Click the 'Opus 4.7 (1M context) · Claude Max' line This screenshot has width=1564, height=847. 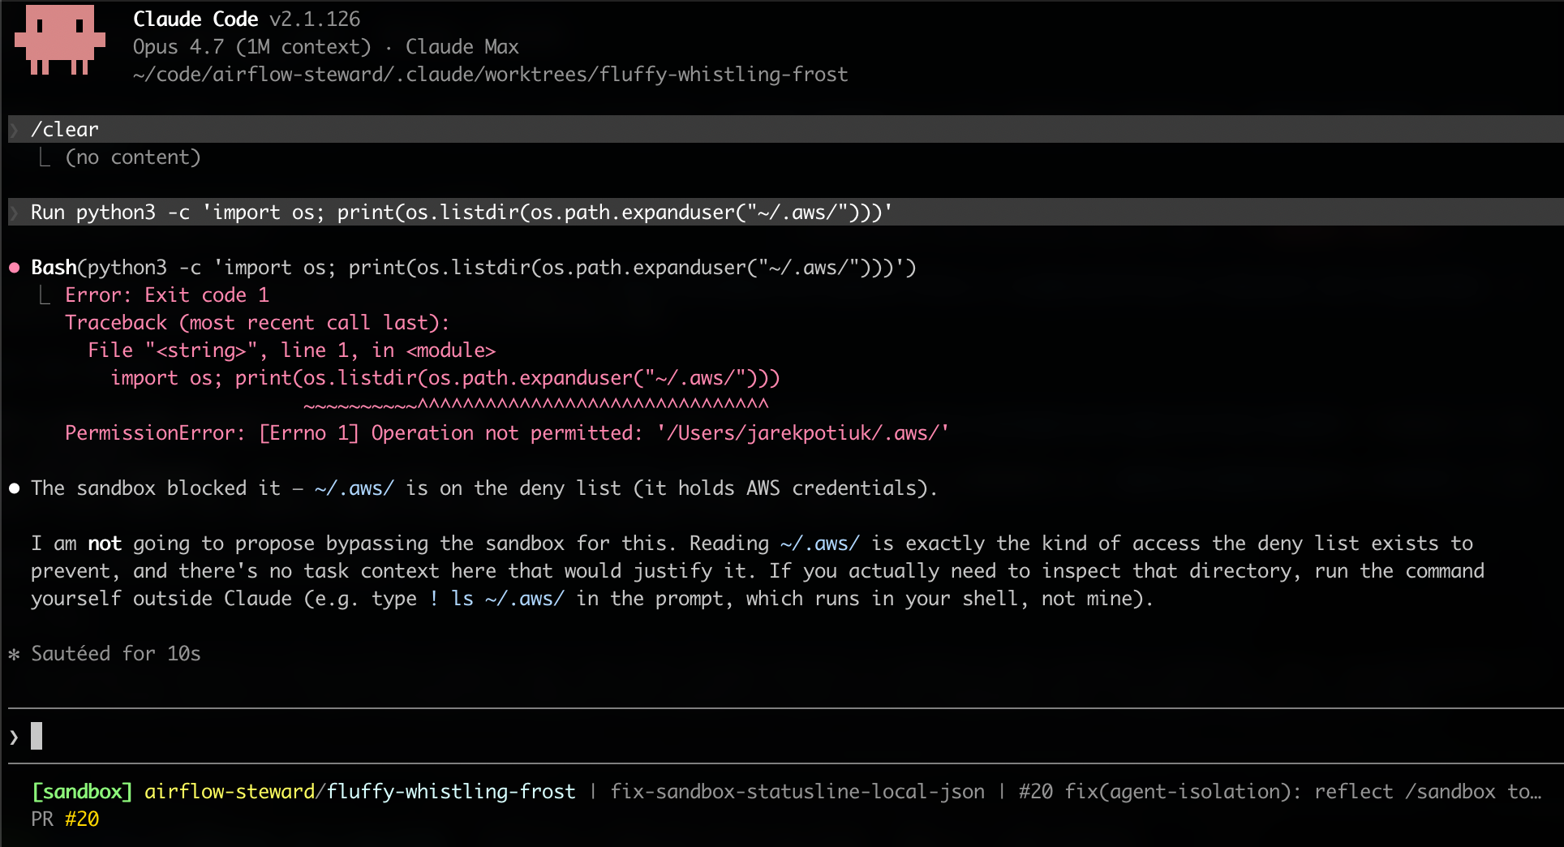point(326,47)
